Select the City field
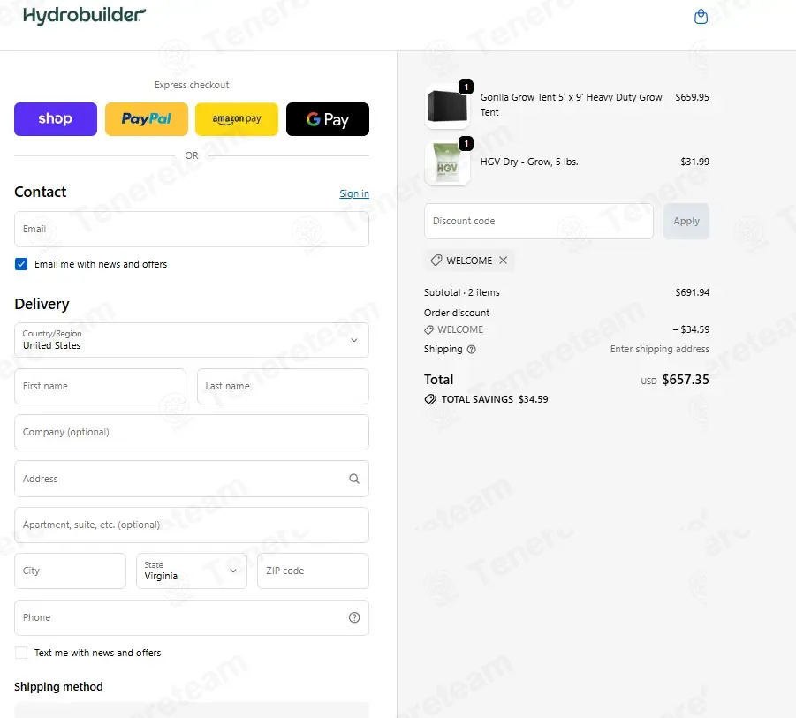This screenshot has width=796, height=718. pos(70,571)
